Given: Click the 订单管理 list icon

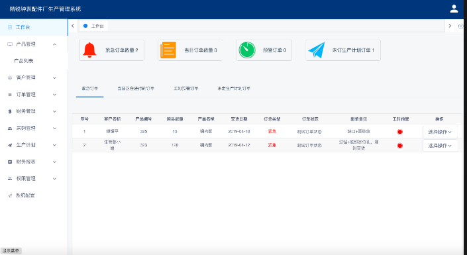Looking at the screenshot, I should tap(10, 95).
